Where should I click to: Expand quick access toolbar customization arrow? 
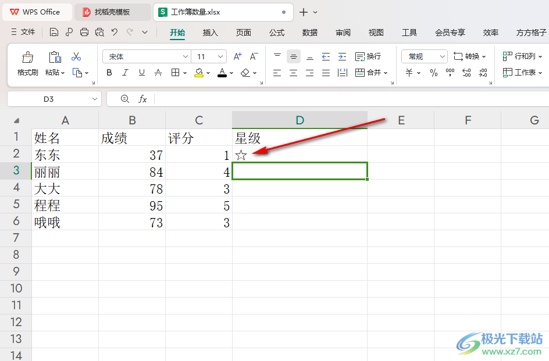(x=145, y=32)
